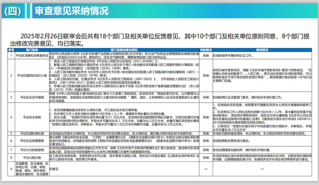Viewport: 319px width, 185px height.
Task: Select the 平谷公路分局 department cell
Action: point(32,158)
